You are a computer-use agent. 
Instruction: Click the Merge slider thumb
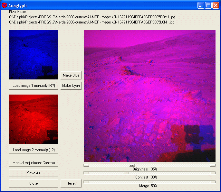tap(149, 182)
